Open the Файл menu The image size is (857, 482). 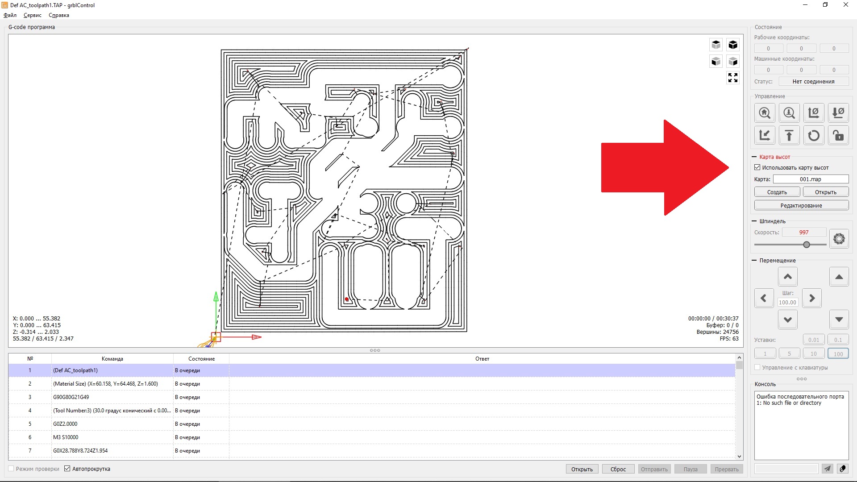click(x=10, y=15)
